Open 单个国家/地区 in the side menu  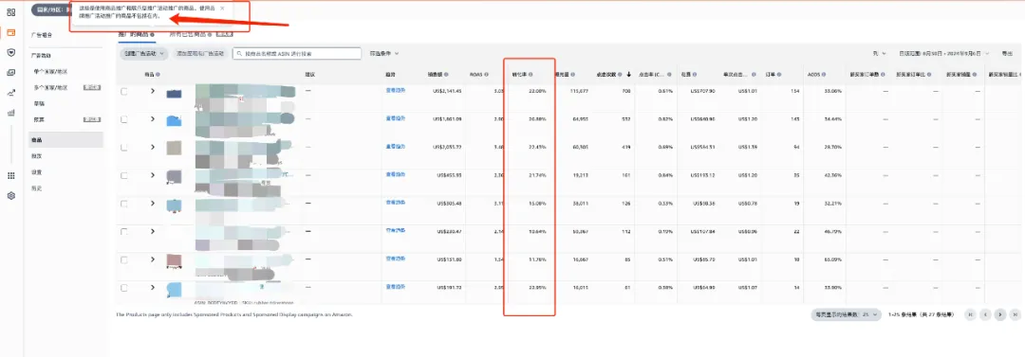click(x=50, y=71)
